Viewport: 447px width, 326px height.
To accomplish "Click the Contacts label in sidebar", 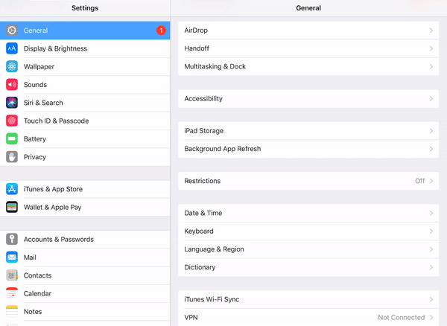I will [x=38, y=275].
